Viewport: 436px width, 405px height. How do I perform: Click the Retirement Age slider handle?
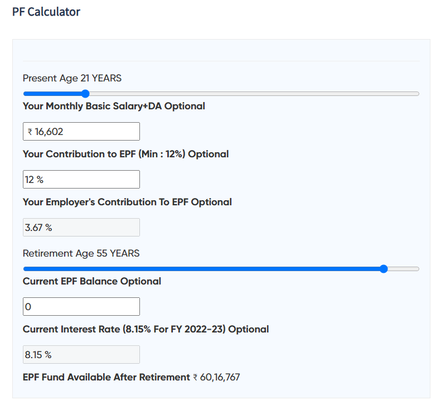tap(384, 269)
